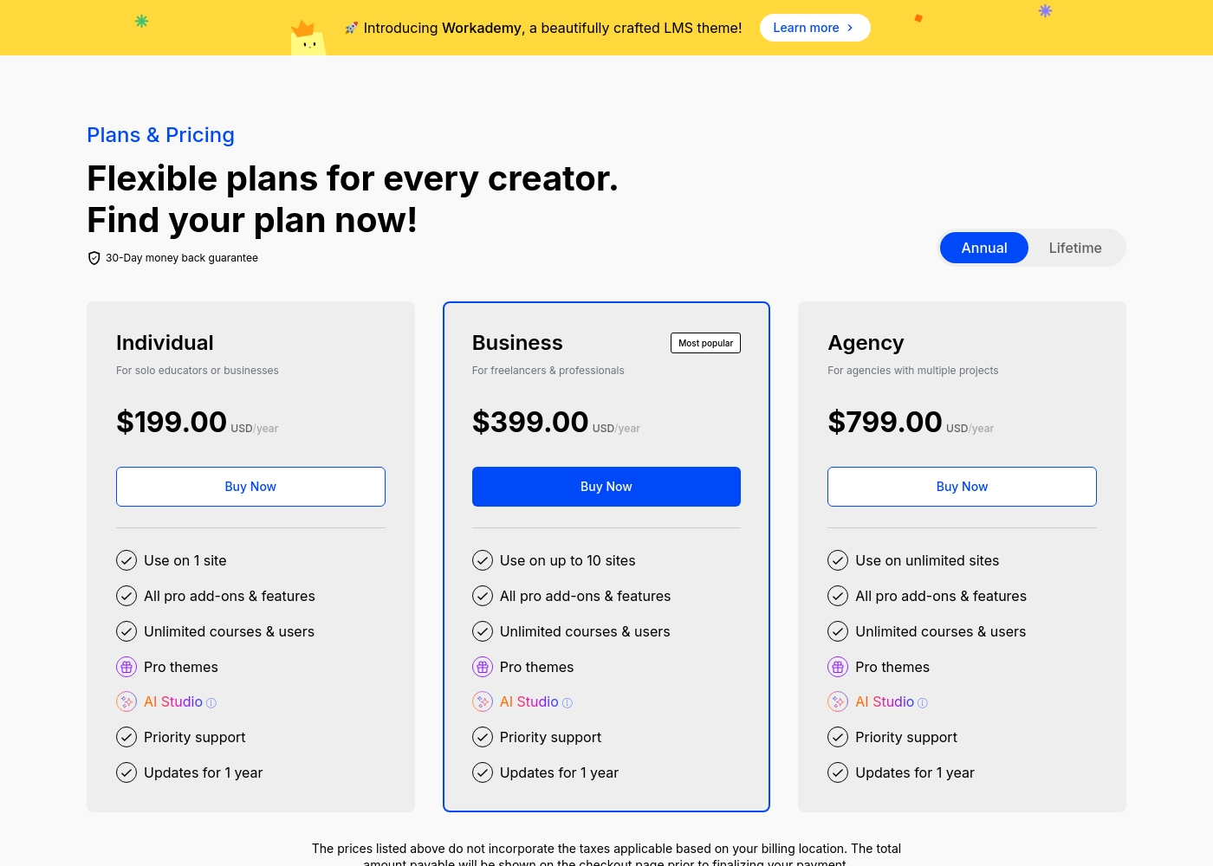The height and width of the screenshot is (866, 1213).
Task: Click the shield icon beside money back guarantee
Action: (94, 258)
